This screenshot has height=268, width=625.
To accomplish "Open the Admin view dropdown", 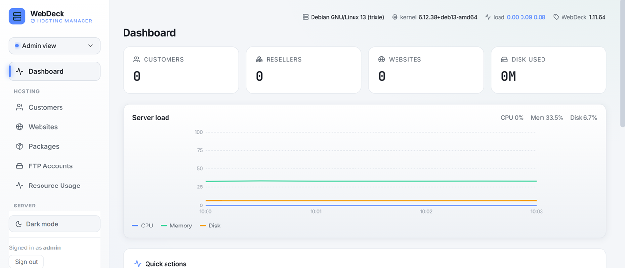I will coord(54,46).
